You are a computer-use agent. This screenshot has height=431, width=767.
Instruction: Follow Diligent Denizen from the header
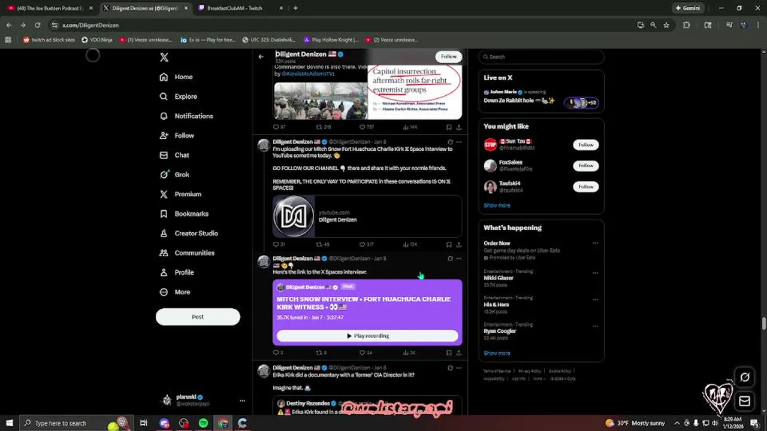click(449, 56)
